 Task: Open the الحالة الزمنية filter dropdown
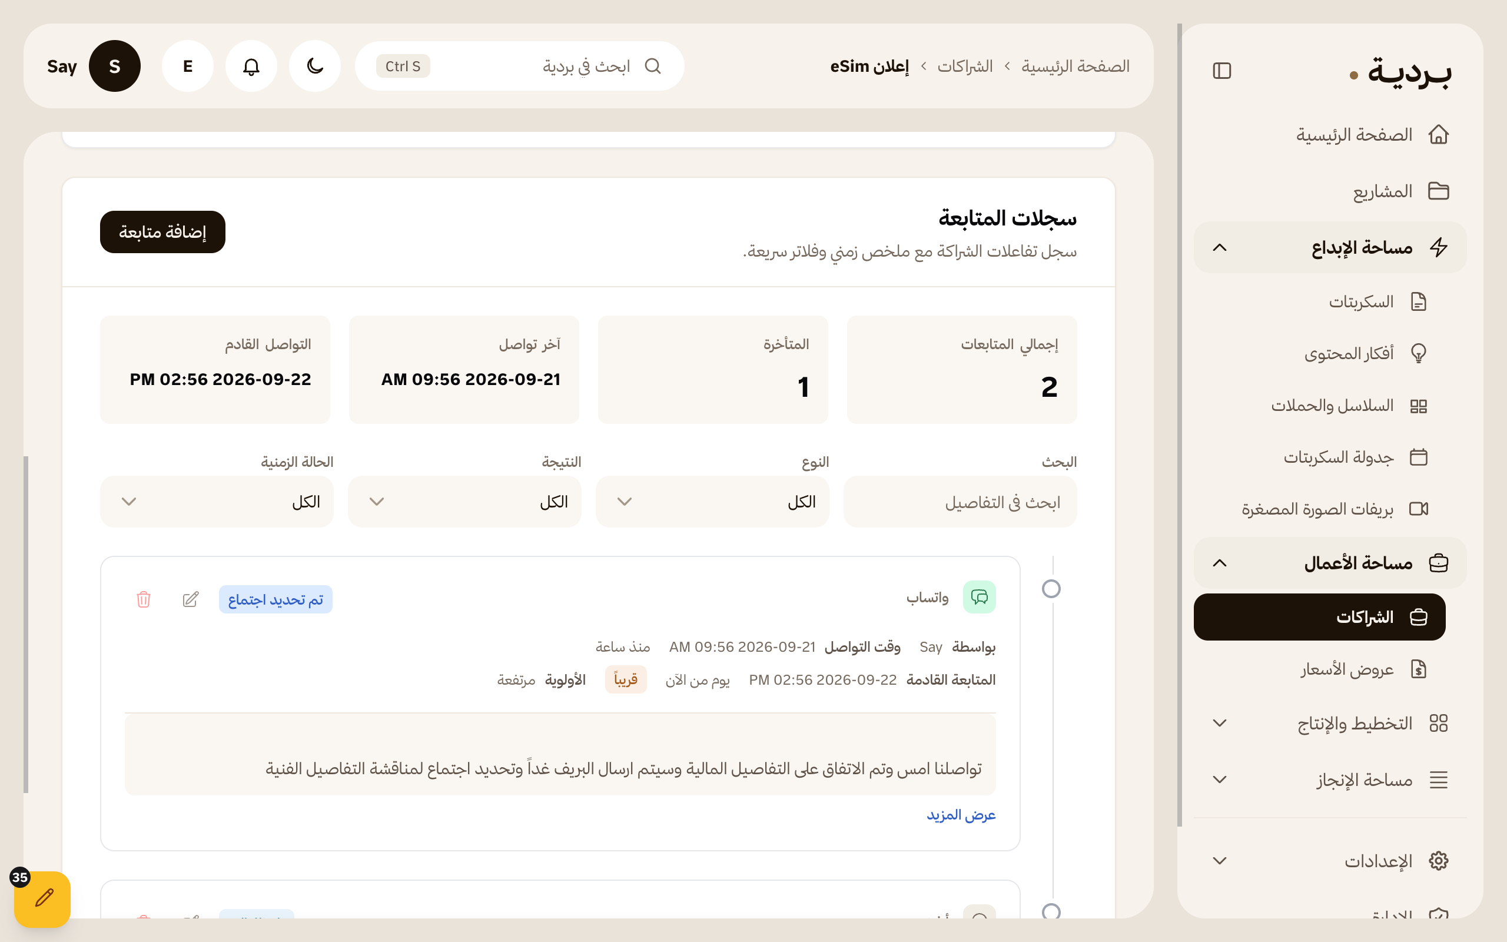[217, 502]
